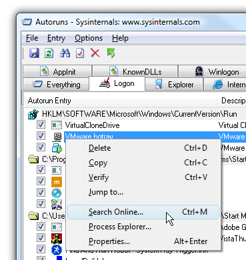Click the Refresh toolbar icon
This screenshot has height=260, width=246.
pos(49,53)
